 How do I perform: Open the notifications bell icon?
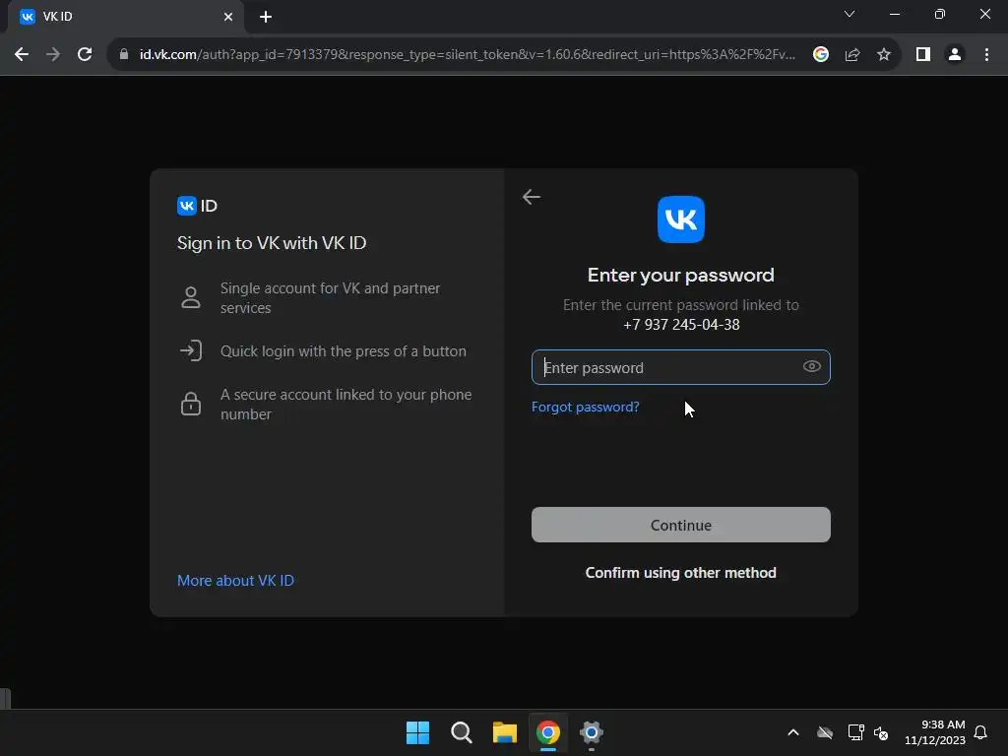tap(981, 732)
